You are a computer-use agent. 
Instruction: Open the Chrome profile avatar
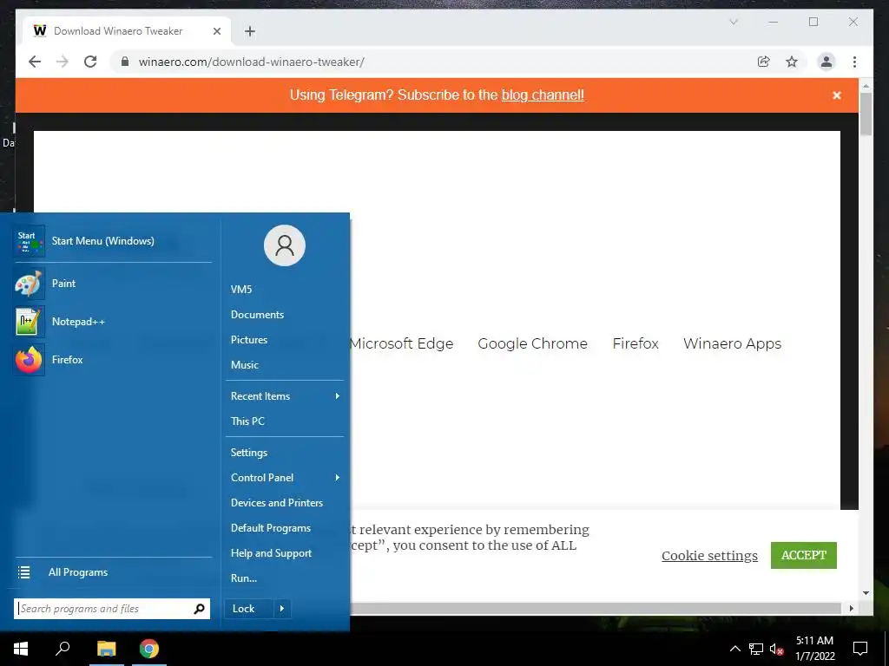click(x=826, y=62)
